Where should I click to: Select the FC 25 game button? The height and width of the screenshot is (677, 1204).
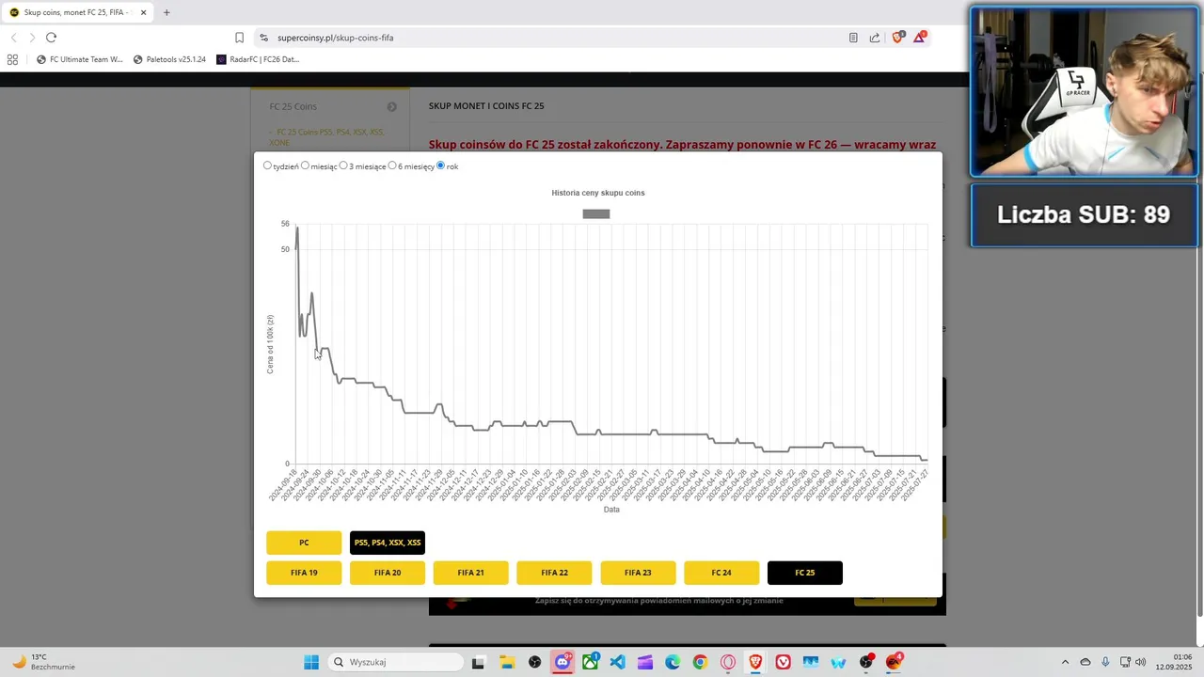(x=805, y=573)
